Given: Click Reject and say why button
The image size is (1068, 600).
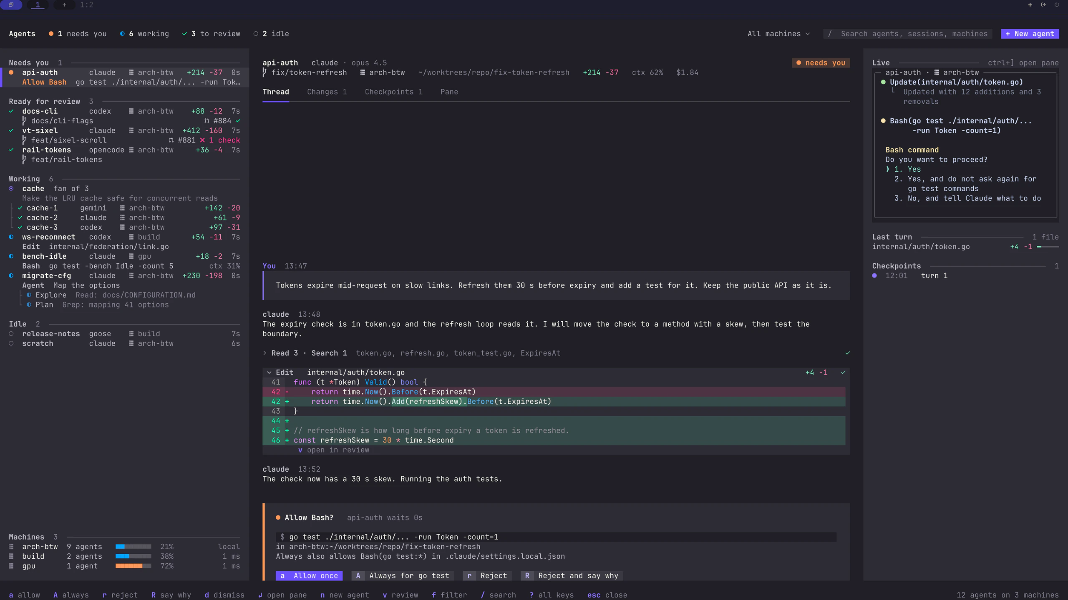Looking at the screenshot, I should 572,576.
